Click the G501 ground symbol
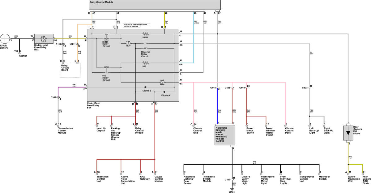Image resolution: width=371 pixels, height=193 pixels. point(232,189)
